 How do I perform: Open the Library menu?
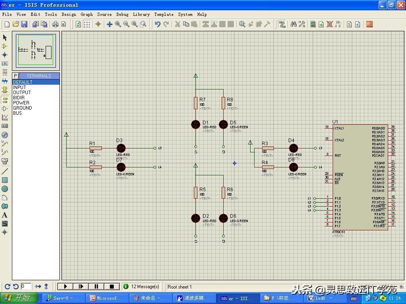[141, 14]
